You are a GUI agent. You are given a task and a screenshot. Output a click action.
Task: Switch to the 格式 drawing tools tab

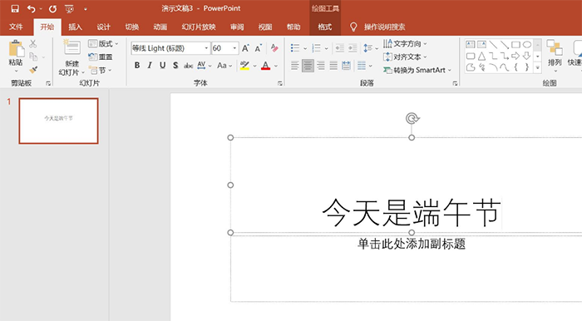(325, 27)
